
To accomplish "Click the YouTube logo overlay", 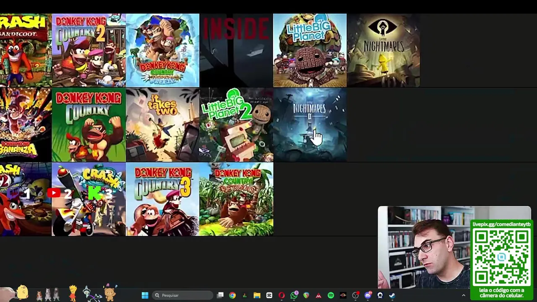I will [x=53, y=193].
